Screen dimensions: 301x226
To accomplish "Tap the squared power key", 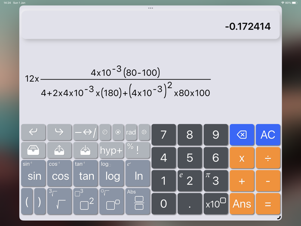I will (x=86, y=201).
